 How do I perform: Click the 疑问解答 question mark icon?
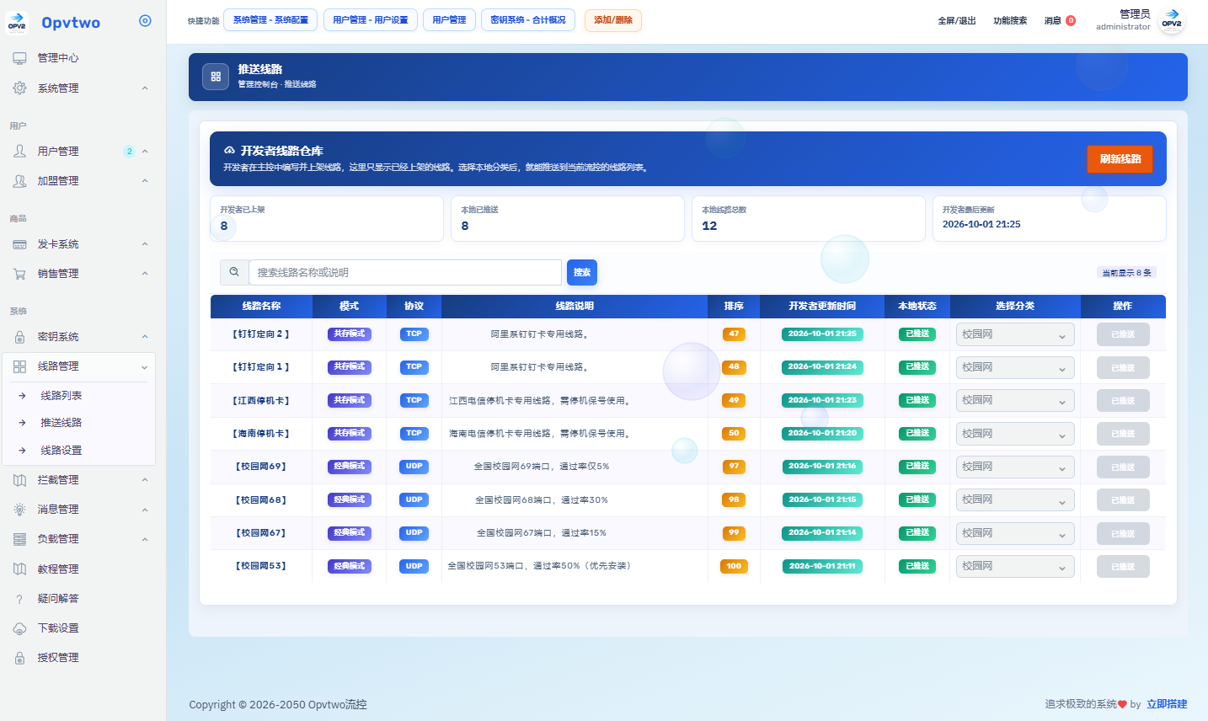(19, 599)
